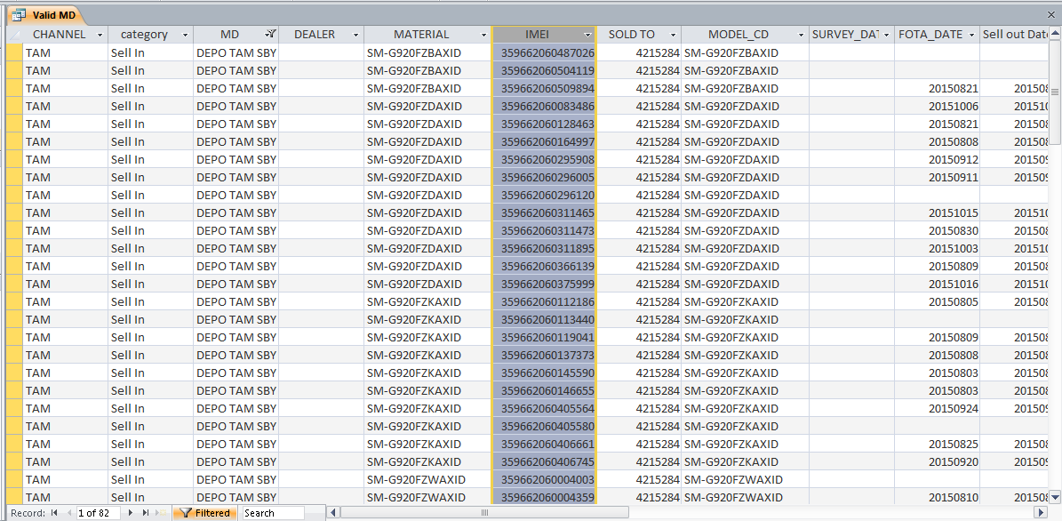The height and width of the screenshot is (521, 1062).
Task: Select the Sell out Date column header
Action: (x=1015, y=35)
